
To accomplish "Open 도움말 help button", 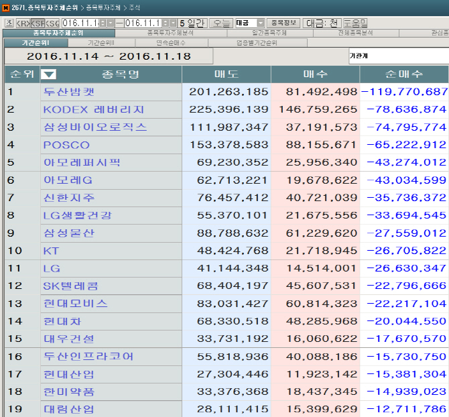I will (355, 23).
